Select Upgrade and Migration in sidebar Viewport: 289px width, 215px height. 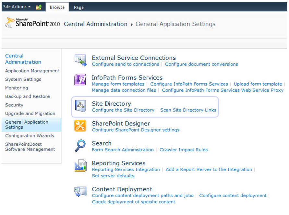pos(30,113)
